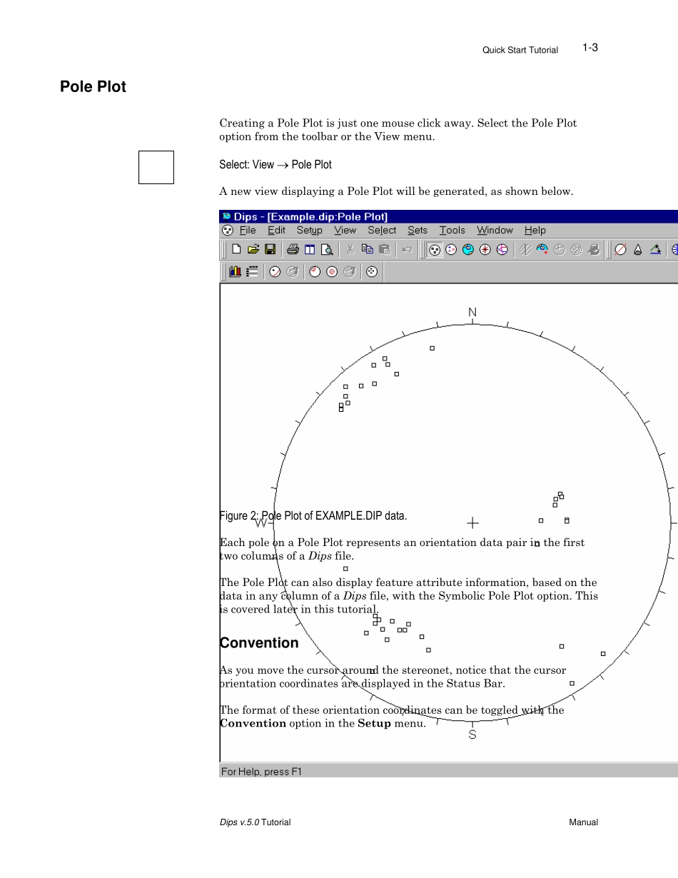Click the blue triangle tool icon
The height and width of the screenshot is (878, 678).
click(655, 249)
